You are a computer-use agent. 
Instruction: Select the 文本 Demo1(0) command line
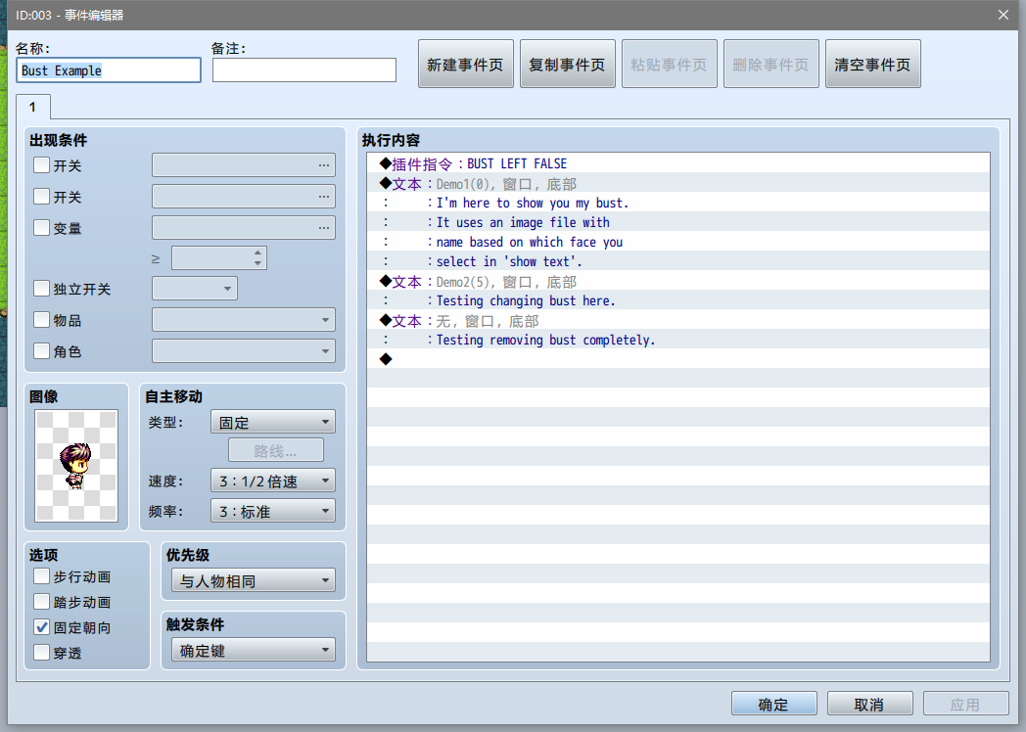(x=677, y=183)
